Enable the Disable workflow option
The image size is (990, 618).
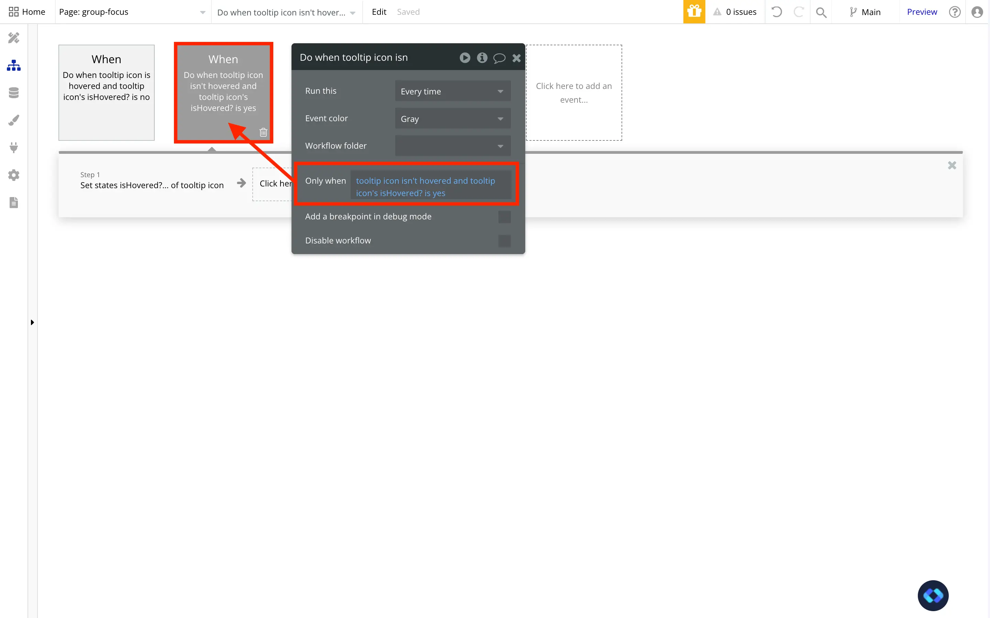coord(504,241)
